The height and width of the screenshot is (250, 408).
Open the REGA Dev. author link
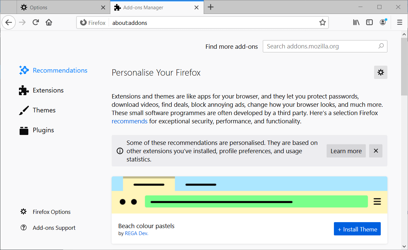(x=137, y=233)
